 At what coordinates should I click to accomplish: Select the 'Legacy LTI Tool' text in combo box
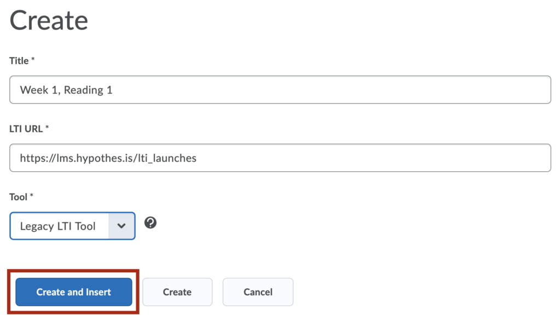coord(58,226)
